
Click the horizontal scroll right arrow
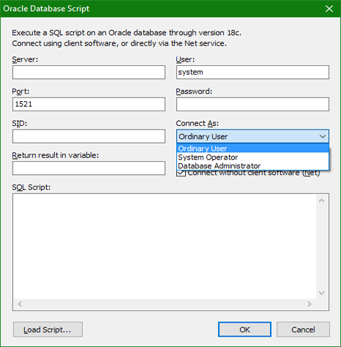[x=310, y=304]
